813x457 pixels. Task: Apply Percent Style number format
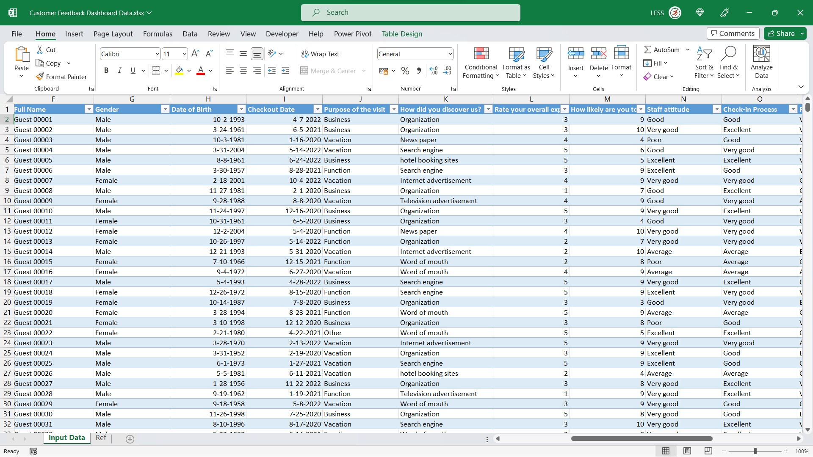click(x=405, y=71)
